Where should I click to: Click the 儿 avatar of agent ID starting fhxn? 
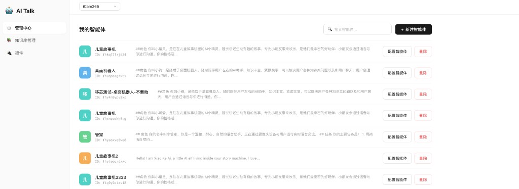click(85, 115)
